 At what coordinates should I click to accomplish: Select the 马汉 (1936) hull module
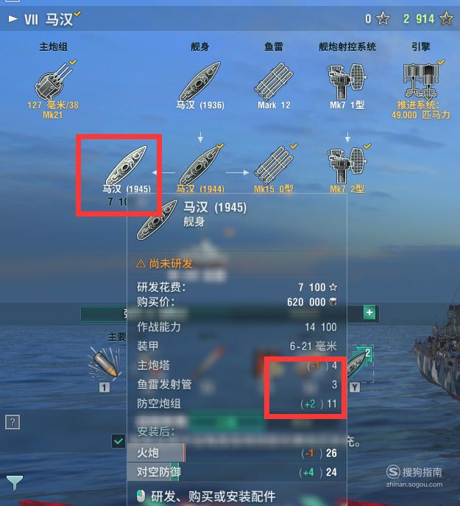coord(200,85)
